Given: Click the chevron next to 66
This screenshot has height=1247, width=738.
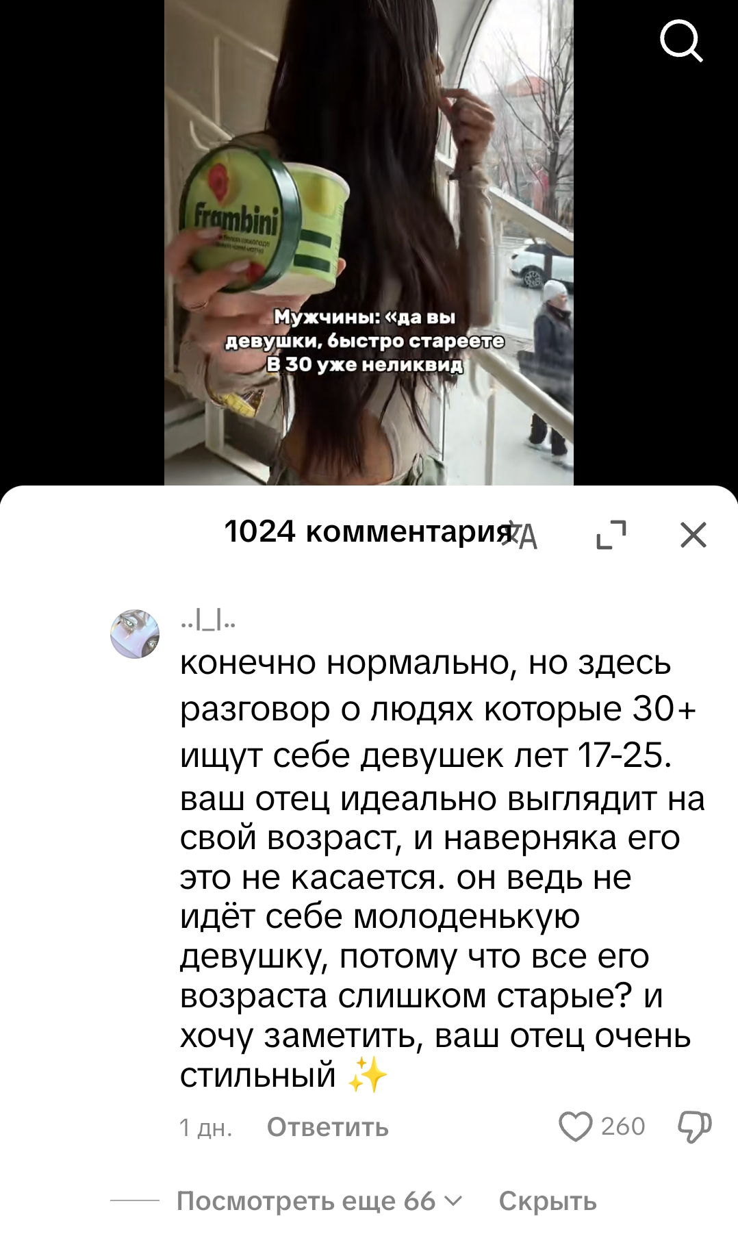Looking at the screenshot, I should point(453,1201).
